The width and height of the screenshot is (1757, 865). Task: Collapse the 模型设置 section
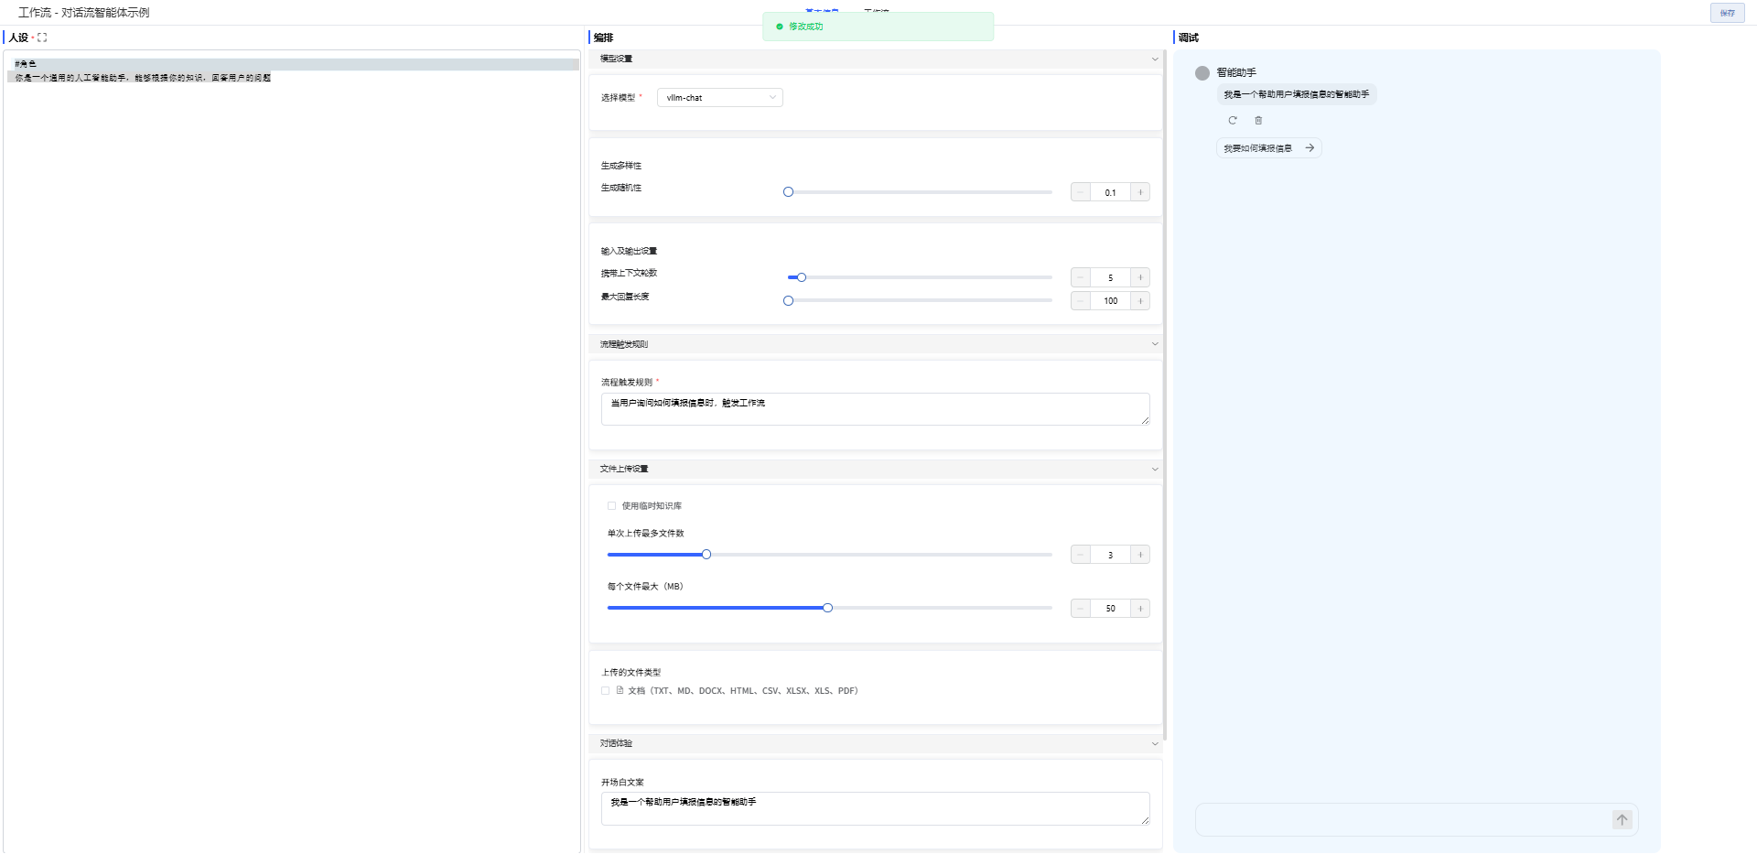[1154, 59]
